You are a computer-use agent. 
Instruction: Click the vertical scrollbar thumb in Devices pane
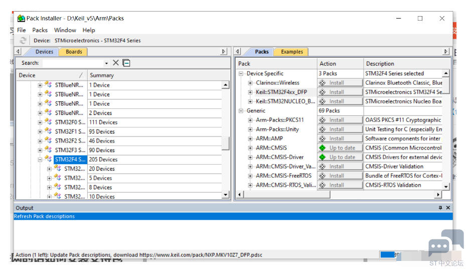225,143
